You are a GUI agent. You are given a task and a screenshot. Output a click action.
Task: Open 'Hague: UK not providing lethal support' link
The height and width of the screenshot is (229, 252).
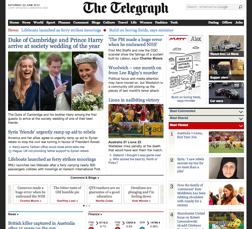[x=51, y=151]
